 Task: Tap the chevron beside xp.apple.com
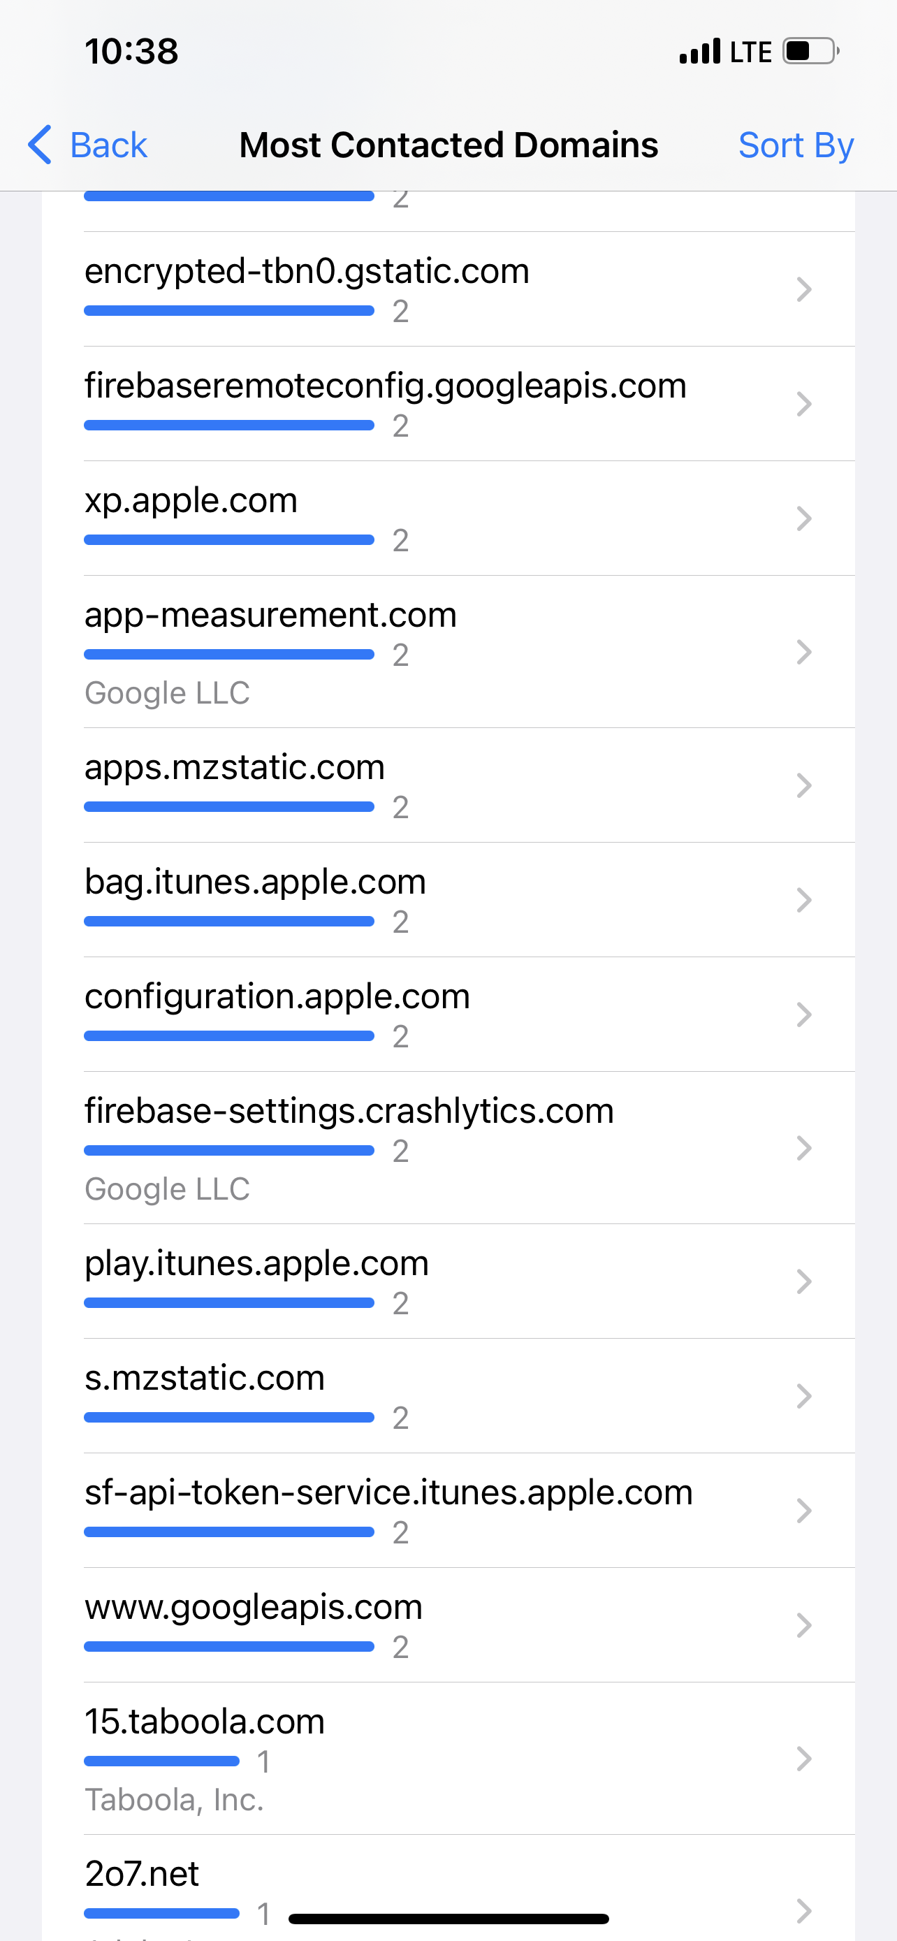coord(803,518)
